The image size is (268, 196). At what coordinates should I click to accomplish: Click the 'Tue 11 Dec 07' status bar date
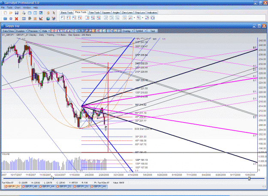7,183
